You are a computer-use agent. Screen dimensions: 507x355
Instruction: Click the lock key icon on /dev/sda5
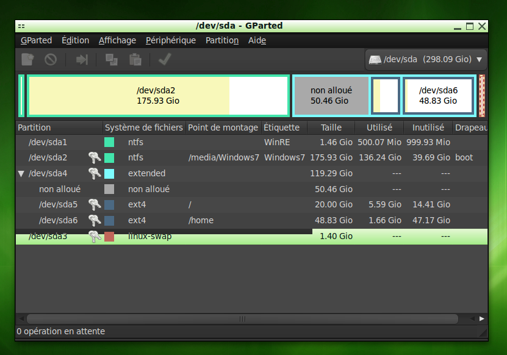pos(95,204)
